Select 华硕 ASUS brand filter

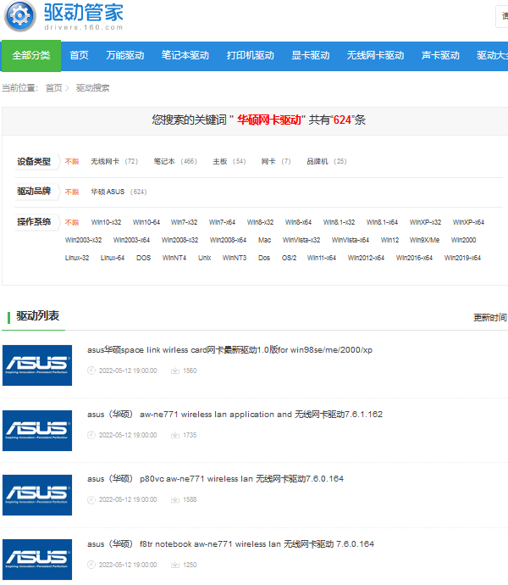(x=108, y=192)
